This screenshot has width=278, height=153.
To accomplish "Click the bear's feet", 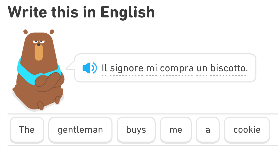I will point(41,105).
